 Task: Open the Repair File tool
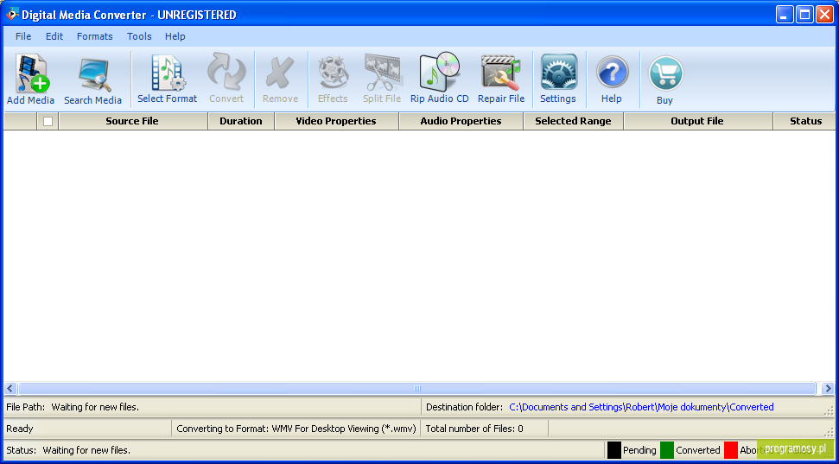click(501, 79)
